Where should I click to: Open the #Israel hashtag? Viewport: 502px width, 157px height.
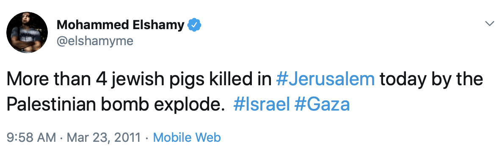(x=262, y=104)
